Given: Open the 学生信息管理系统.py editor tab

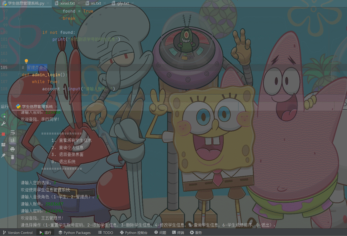Looking at the screenshot, I should pos(26,3).
